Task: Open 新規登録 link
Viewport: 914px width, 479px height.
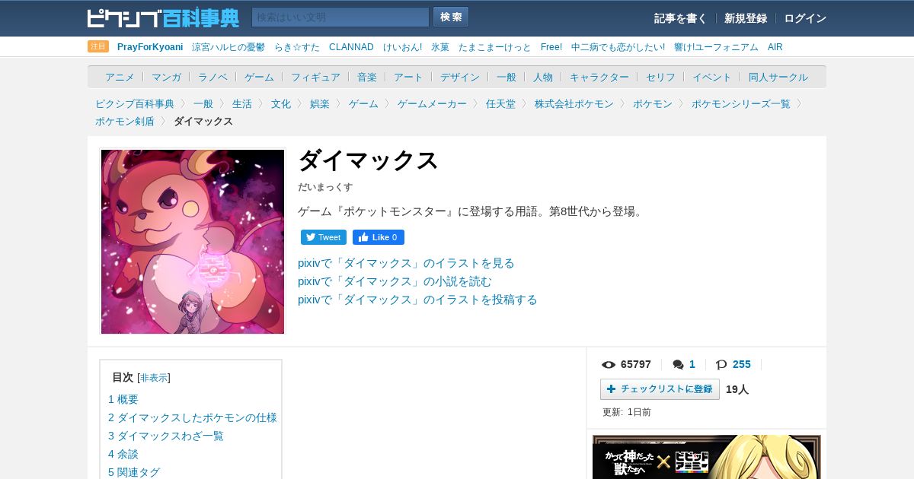Action: click(746, 18)
